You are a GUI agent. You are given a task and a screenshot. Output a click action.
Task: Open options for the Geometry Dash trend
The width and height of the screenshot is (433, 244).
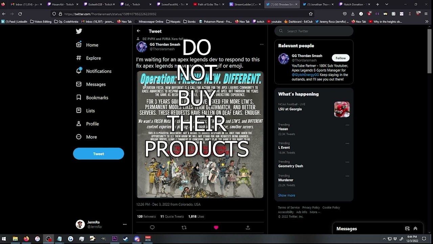[x=347, y=162]
